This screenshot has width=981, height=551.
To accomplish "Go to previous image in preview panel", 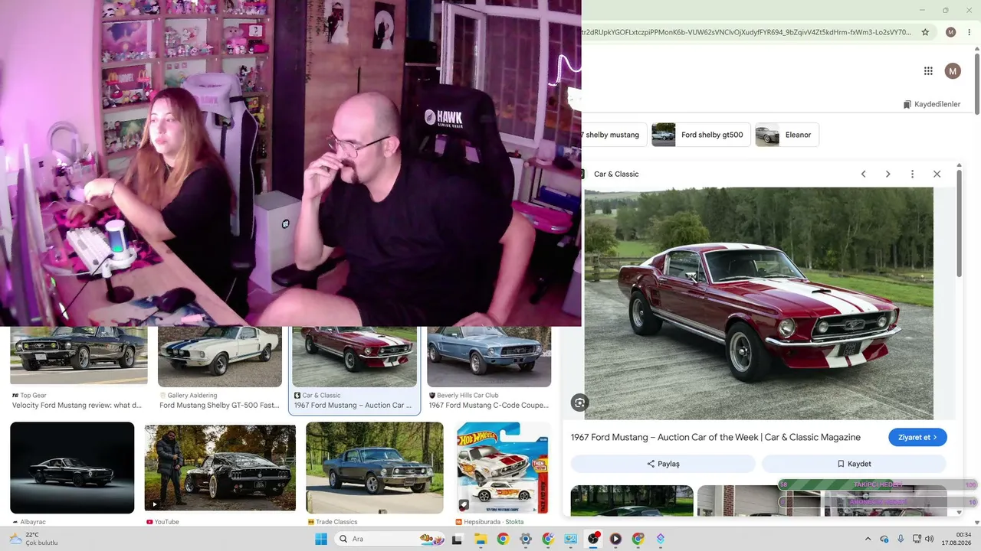I will click(x=863, y=174).
